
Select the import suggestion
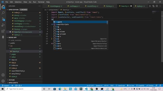pos(80,22)
